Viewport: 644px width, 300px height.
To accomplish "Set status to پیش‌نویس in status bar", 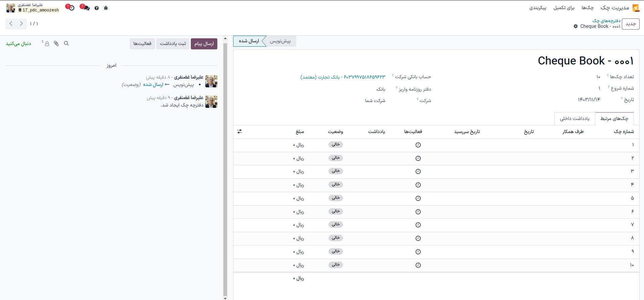I will [x=281, y=41].
